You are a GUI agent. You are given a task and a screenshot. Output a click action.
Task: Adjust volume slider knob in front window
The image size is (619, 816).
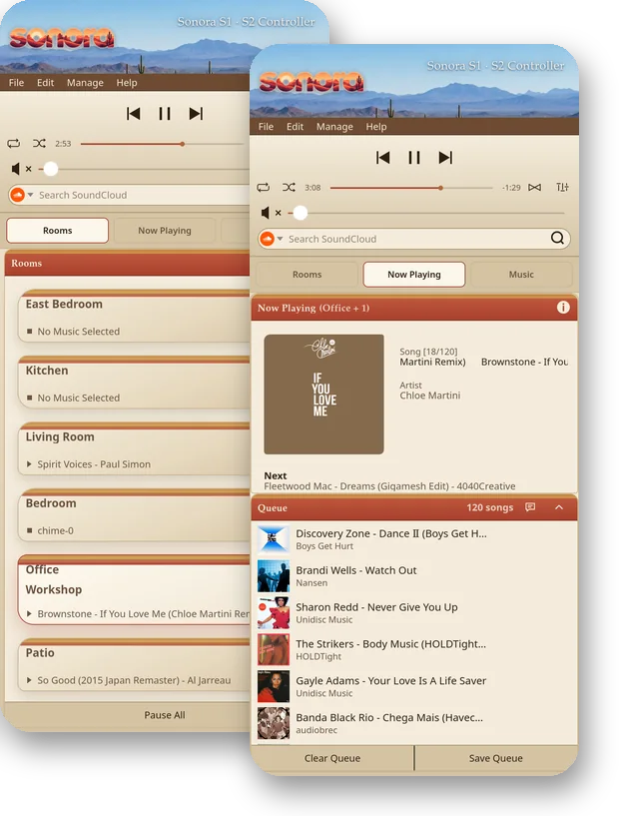(x=301, y=213)
